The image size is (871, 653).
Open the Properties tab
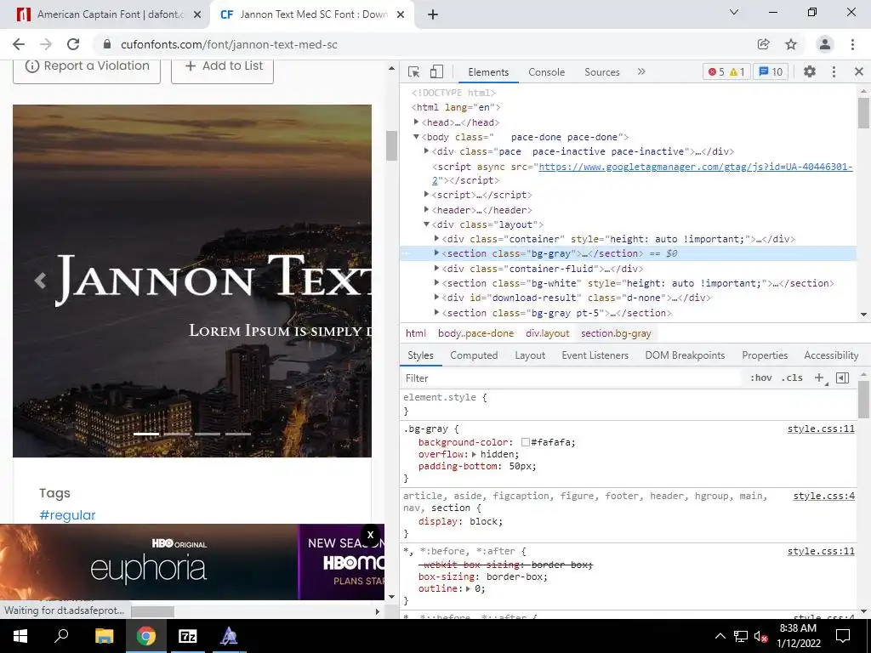tap(765, 355)
